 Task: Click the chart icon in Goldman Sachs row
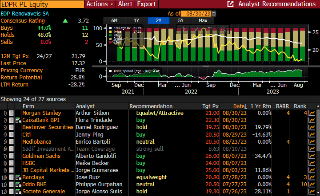click(x=312, y=156)
